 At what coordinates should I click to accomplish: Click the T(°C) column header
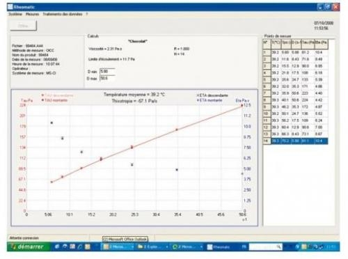tap(276, 44)
